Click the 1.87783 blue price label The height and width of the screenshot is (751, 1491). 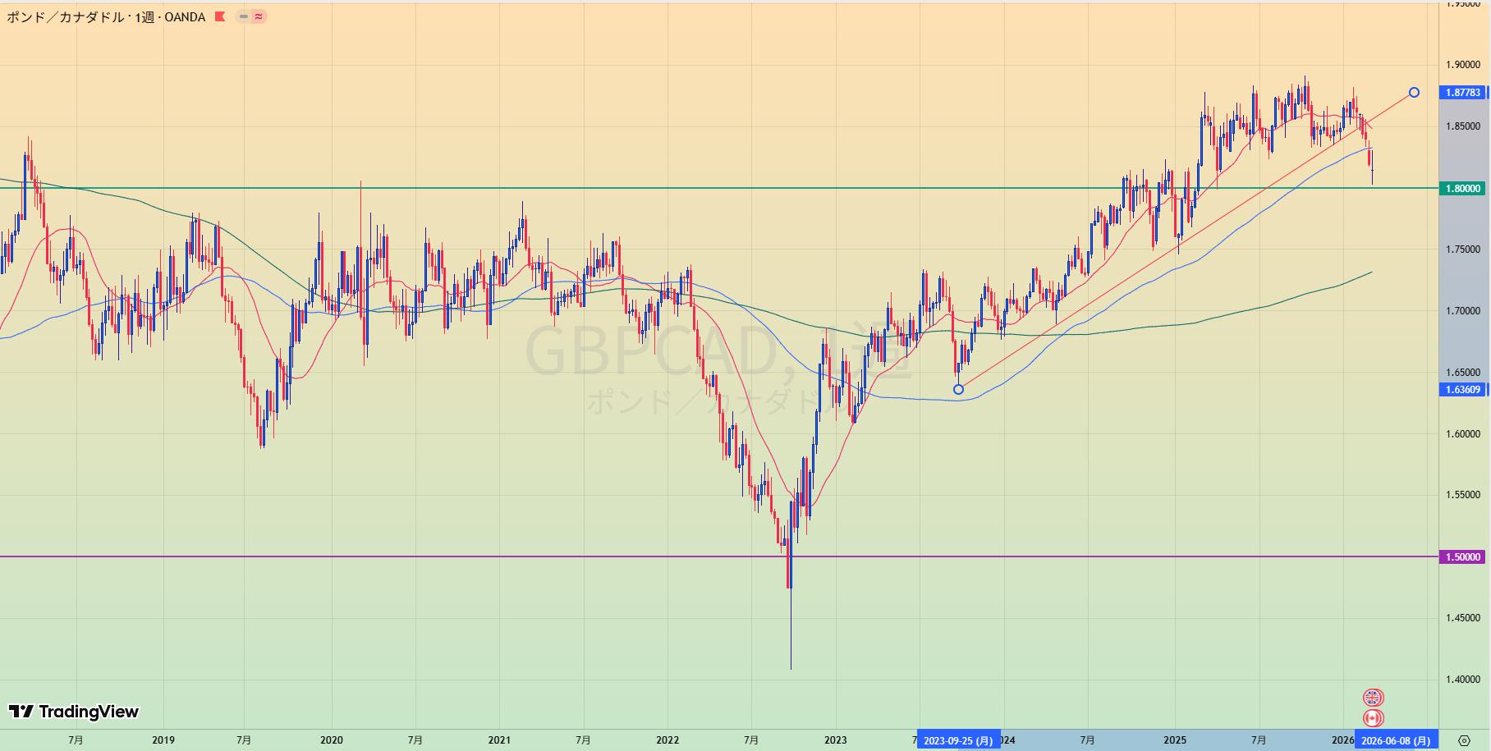pyautogui.click(x=1463, y=93)
